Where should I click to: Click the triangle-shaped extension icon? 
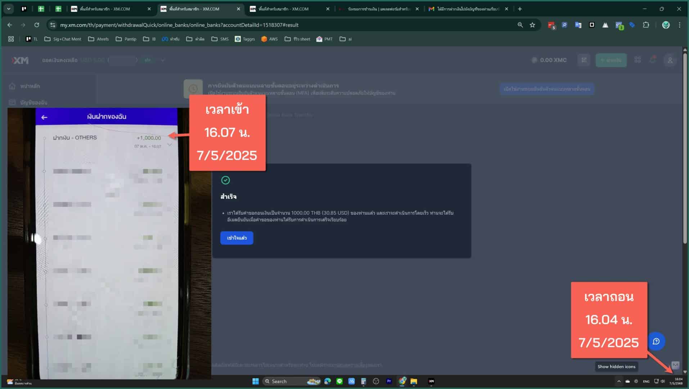tap(605, 25)
